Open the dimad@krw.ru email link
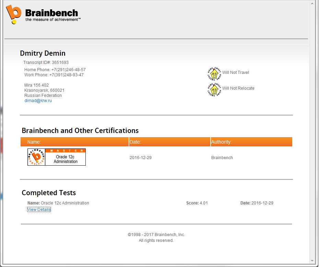 38,101
